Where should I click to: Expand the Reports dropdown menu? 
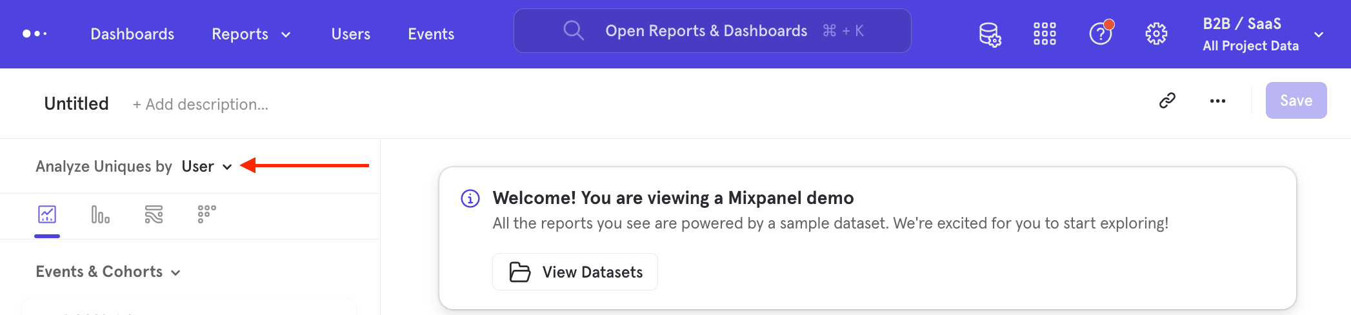(251, 34)
